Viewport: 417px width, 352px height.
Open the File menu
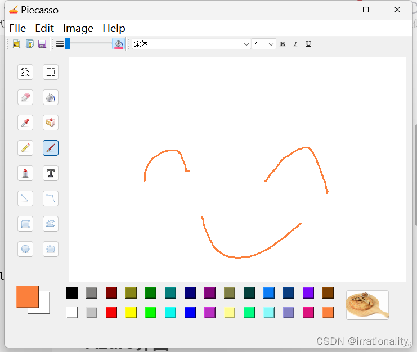(17, 29)
